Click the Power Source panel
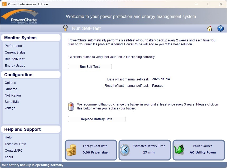The height and width of the screenshot is (168, 227). tap(199, 150)
